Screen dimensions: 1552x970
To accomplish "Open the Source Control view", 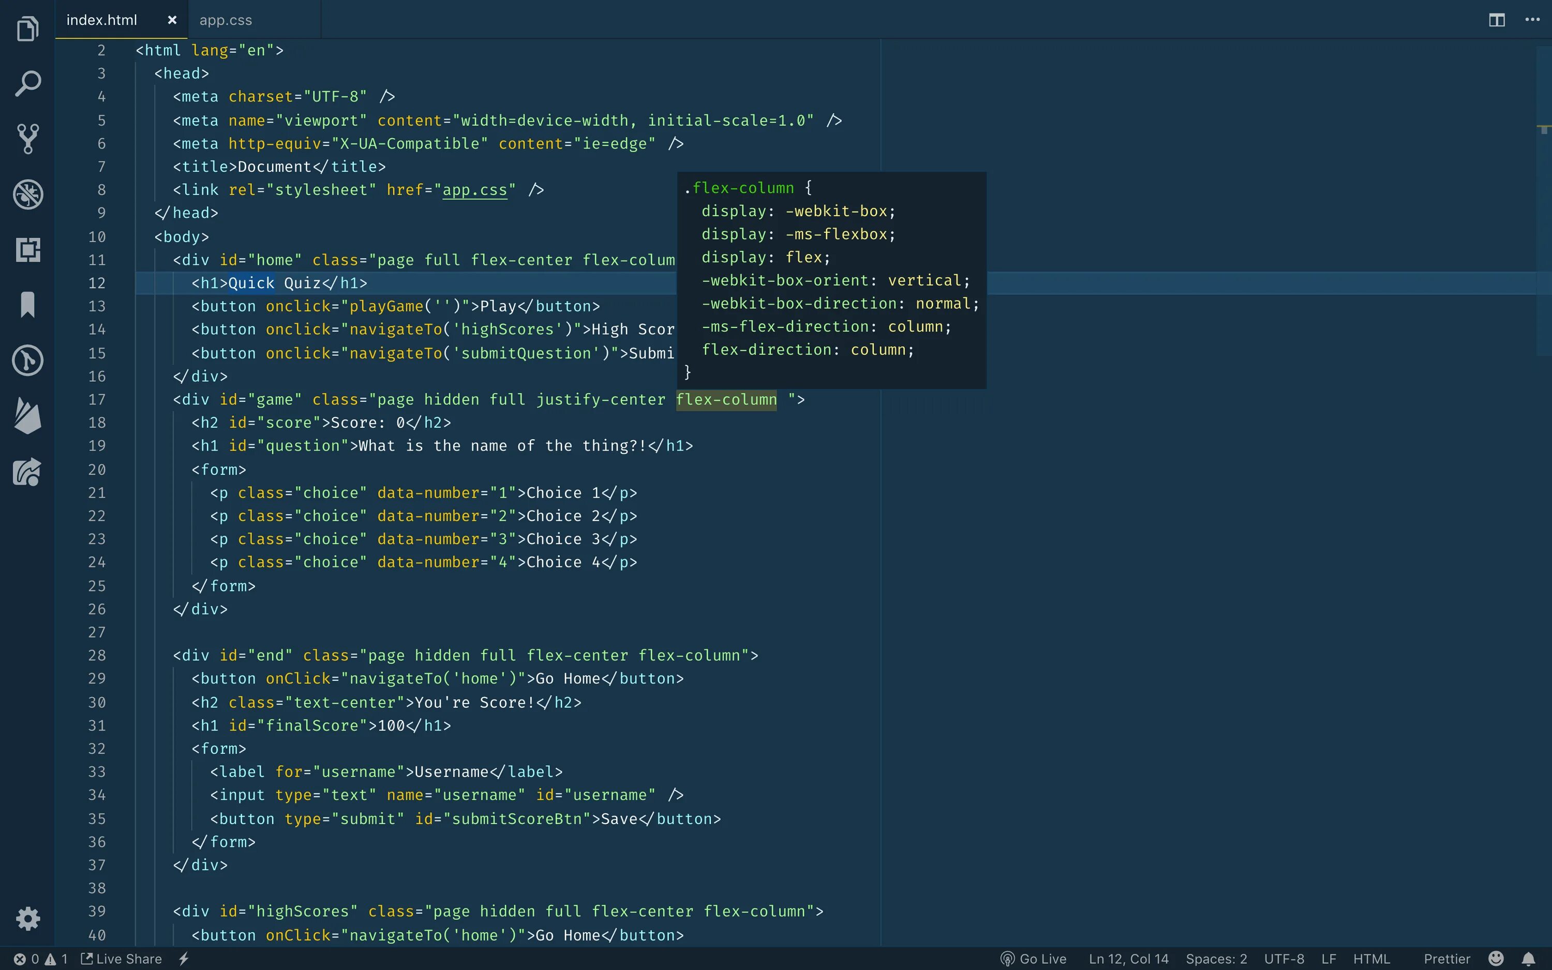I will (27, 139).
